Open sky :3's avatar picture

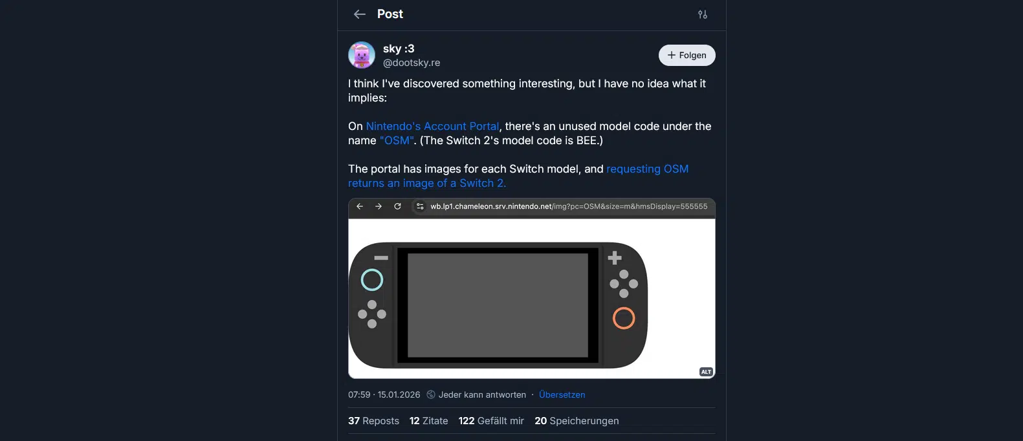pos(362,56)
